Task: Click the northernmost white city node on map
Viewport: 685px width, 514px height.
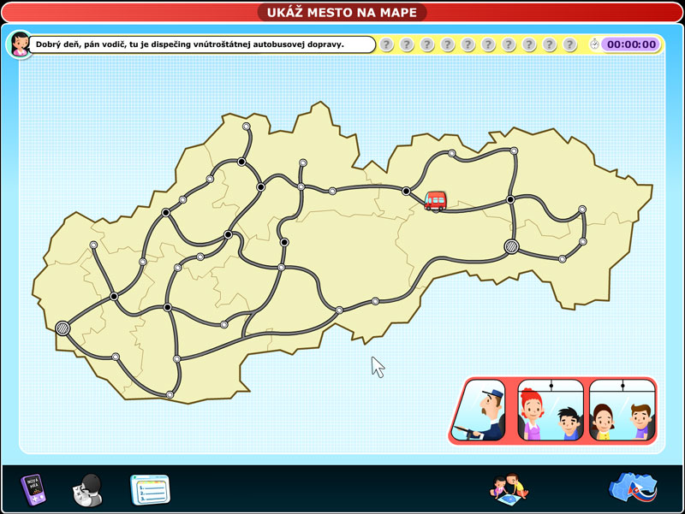Action: pyautogui.click(x=247, y=127)
